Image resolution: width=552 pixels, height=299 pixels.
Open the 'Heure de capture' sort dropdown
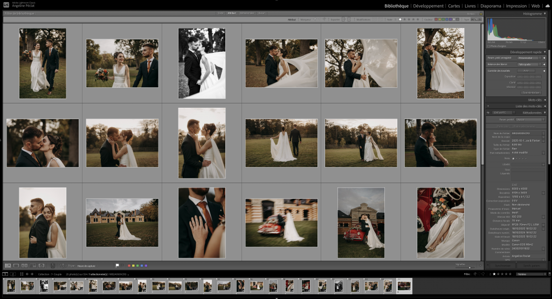pyautogui.click(x=87, y=266)
